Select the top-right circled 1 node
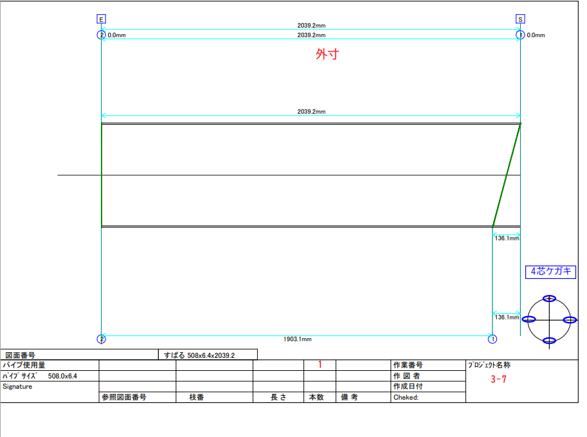The image size is (587, 437). click(520, 35)
